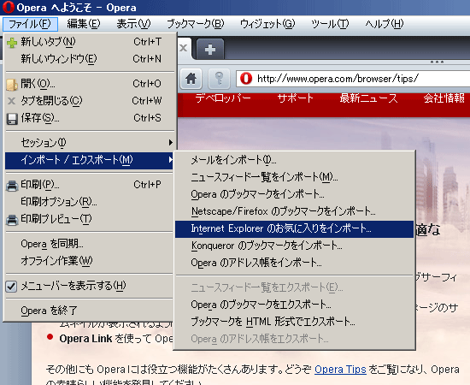470x385 pixels.
Task: Click the X icon beside タブを閉じる(C)
Action: coord(11,101)
